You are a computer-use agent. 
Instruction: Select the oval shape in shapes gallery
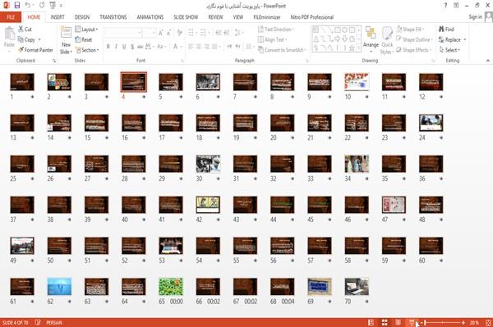tap(344, 30)
